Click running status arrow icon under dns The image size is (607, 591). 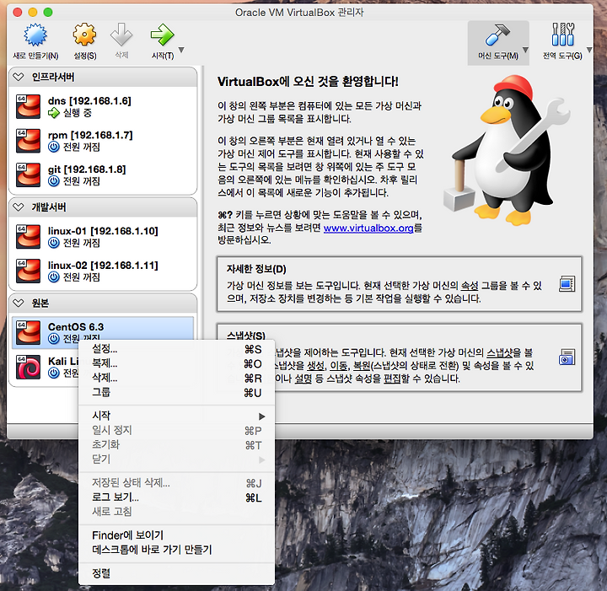[53, 113]
